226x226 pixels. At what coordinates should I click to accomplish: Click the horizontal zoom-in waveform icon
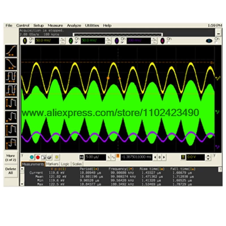click(x=113, y=158)
